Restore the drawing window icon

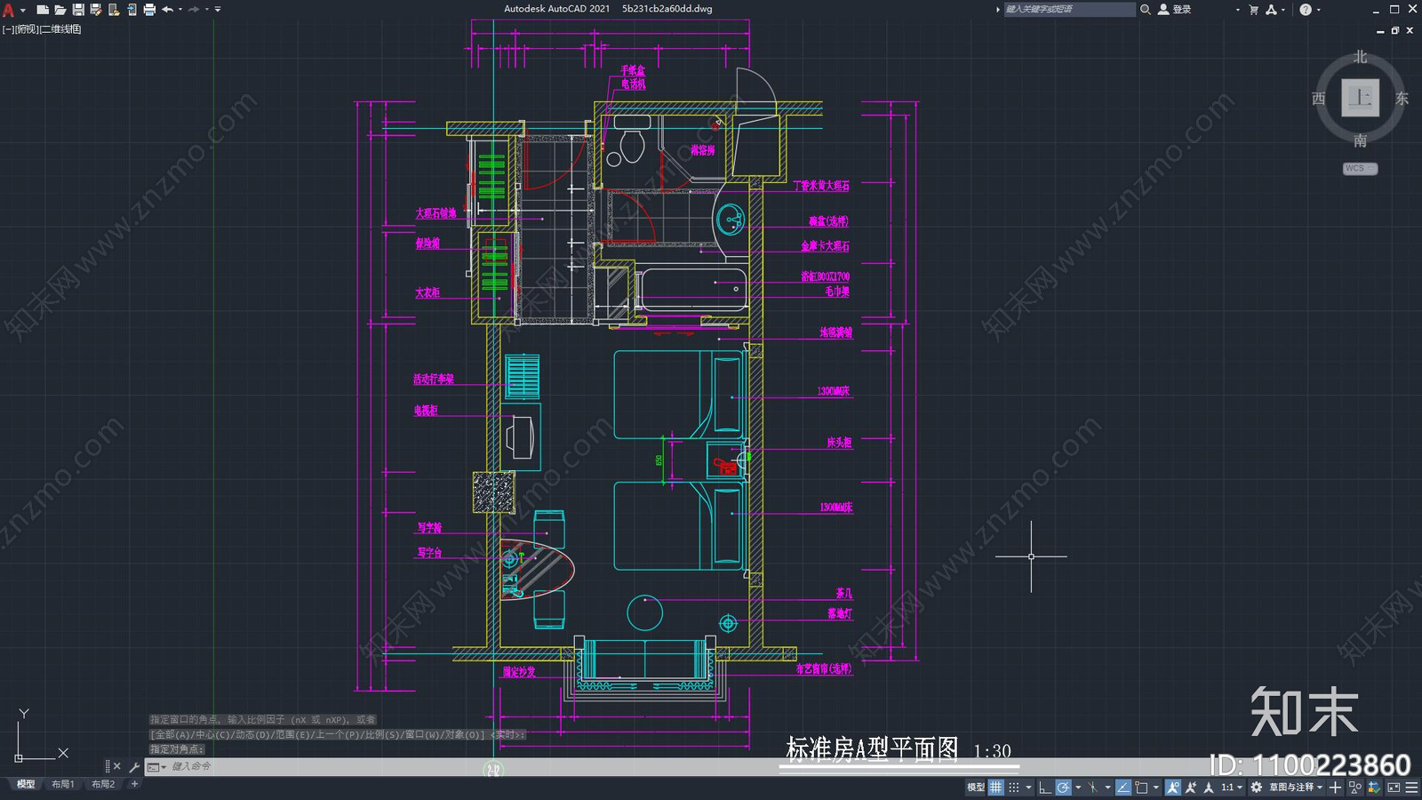(1395, 30)
